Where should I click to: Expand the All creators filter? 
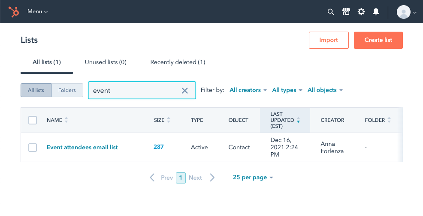tap(248, 90)
